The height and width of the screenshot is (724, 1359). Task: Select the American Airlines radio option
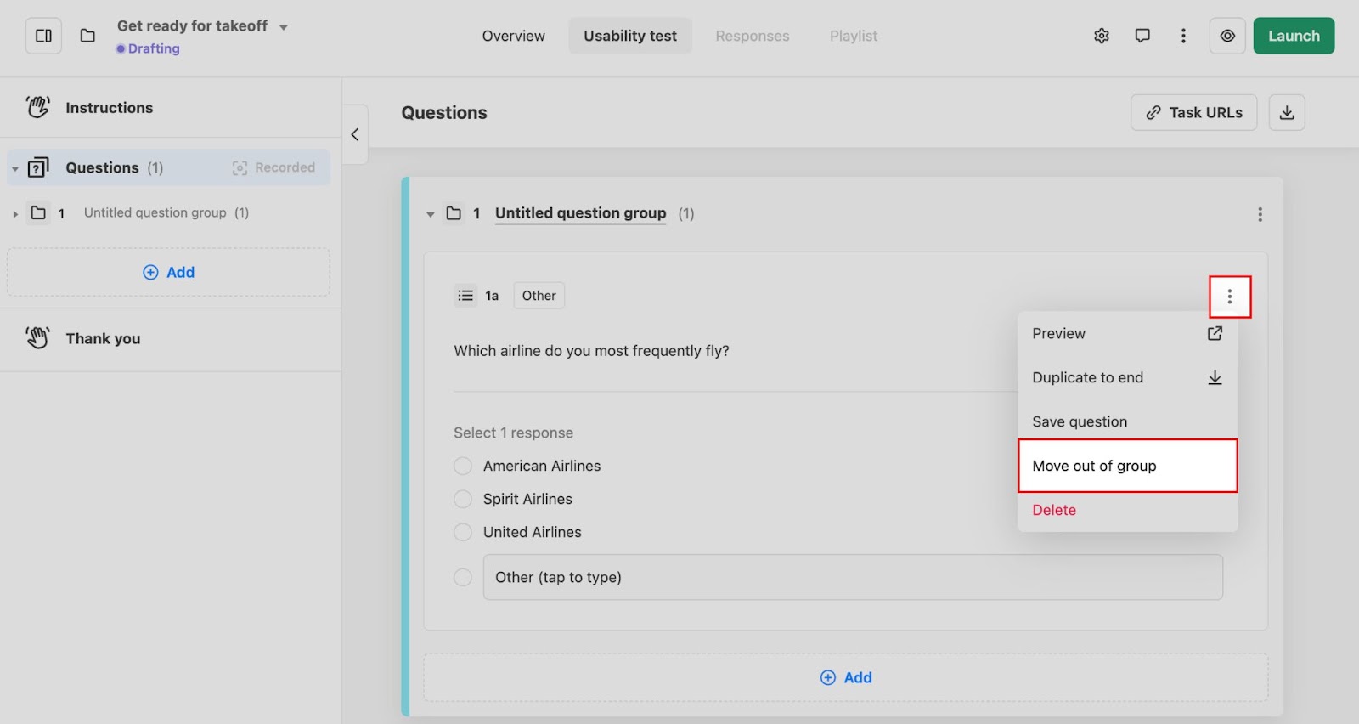463,466
